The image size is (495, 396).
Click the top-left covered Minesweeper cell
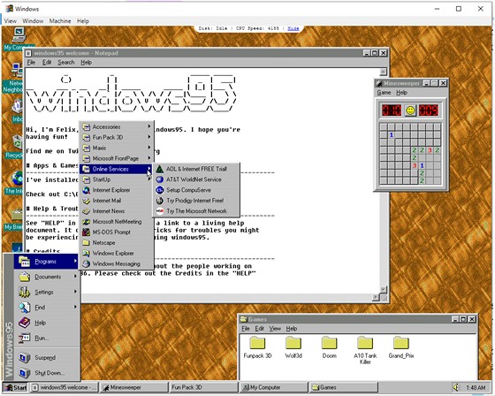click(384, 127)
